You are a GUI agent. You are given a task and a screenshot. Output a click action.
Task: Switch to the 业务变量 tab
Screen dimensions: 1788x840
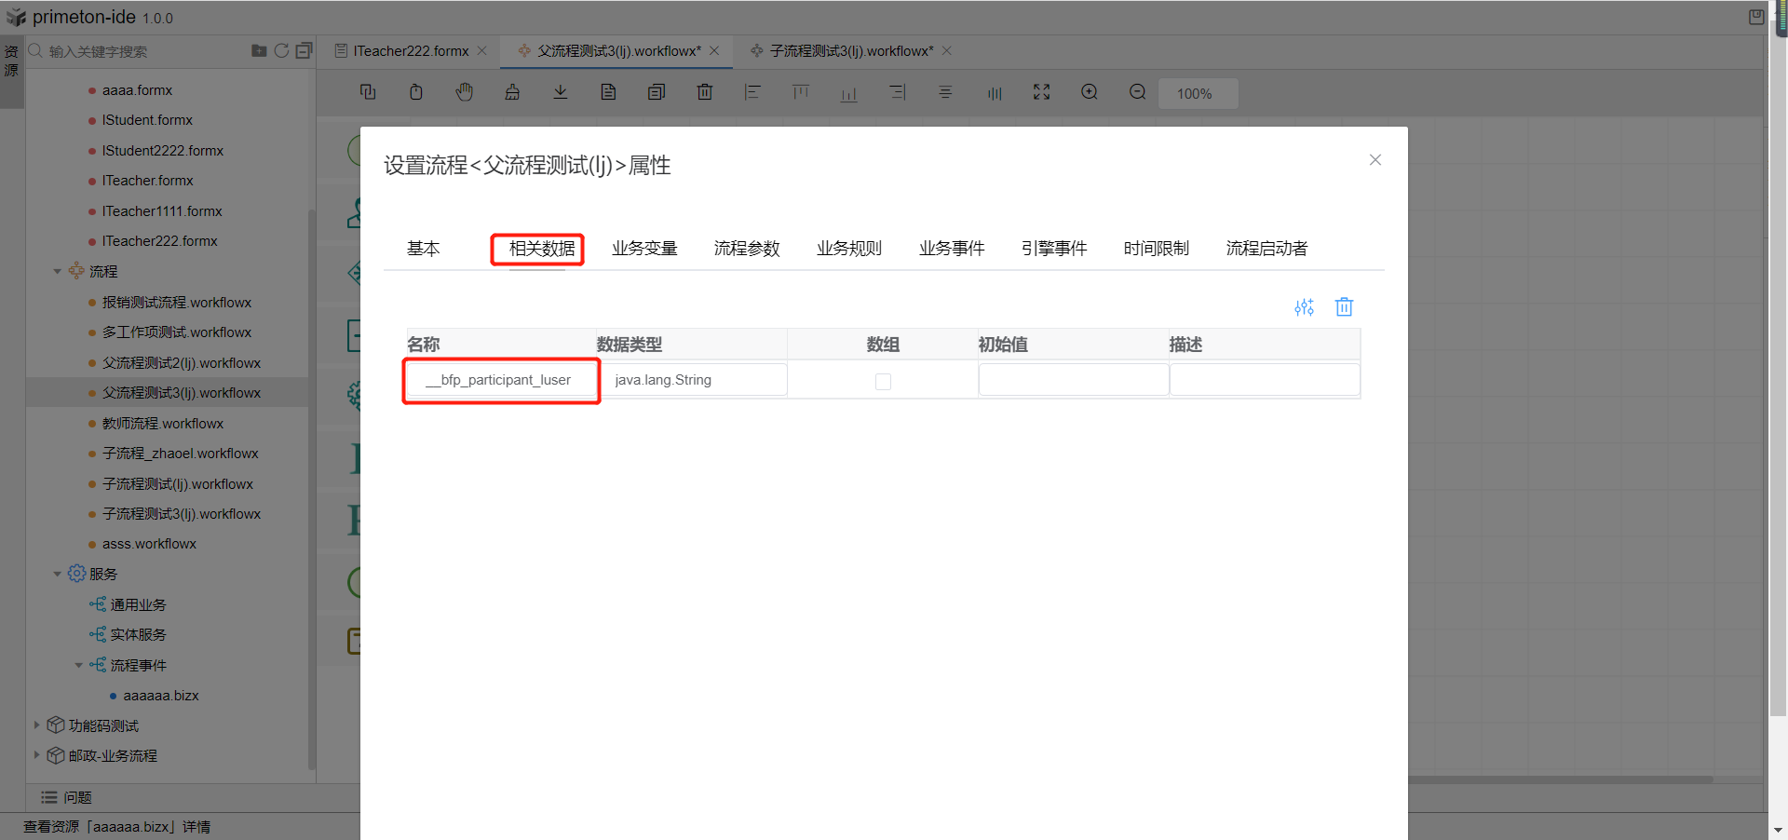click(644, 249)
